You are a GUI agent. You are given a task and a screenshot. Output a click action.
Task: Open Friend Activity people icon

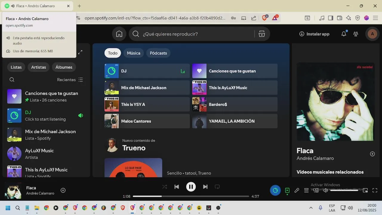pos(356,34)
